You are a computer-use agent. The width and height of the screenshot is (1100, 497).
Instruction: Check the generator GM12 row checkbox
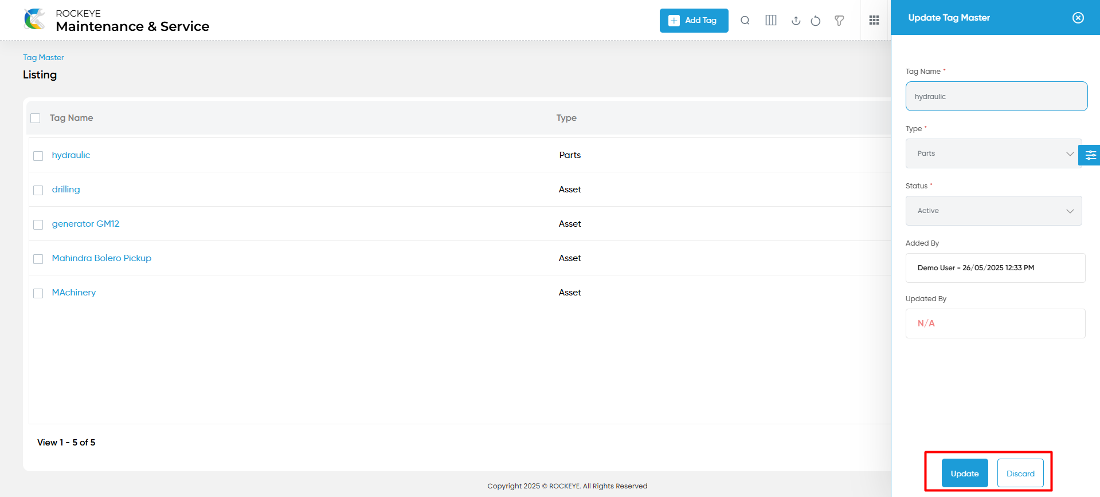(x=38, y=224)
